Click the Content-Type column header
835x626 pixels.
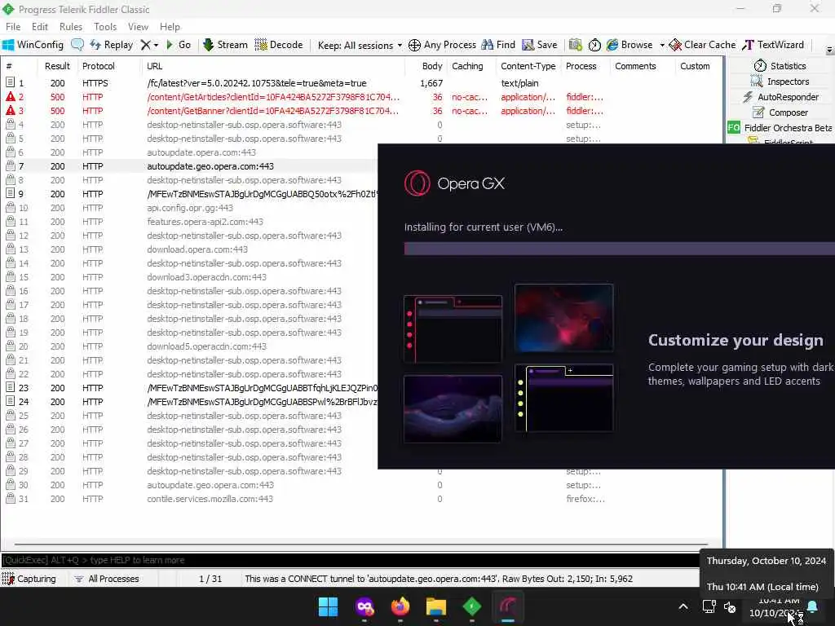click(x=528, y=66)
